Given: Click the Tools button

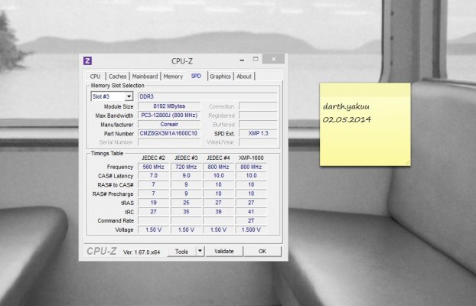Looking at the screenshot, I should 181,252.
